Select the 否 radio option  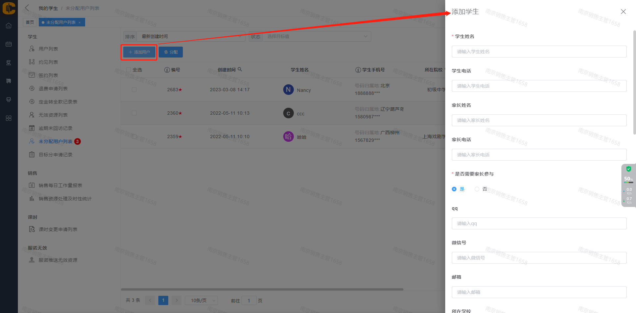pyautogui.click(x=477, y=189)
